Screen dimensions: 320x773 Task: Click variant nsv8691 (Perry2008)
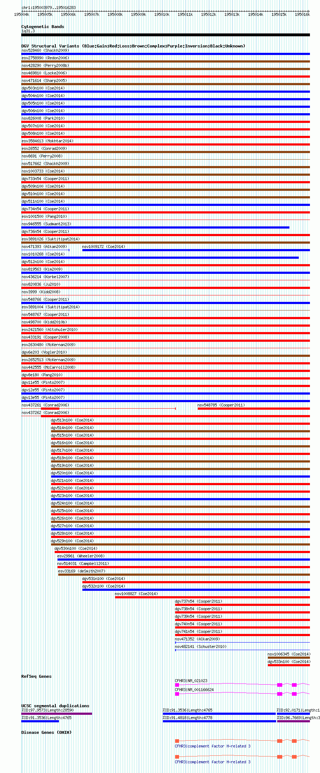coord(42,156)
